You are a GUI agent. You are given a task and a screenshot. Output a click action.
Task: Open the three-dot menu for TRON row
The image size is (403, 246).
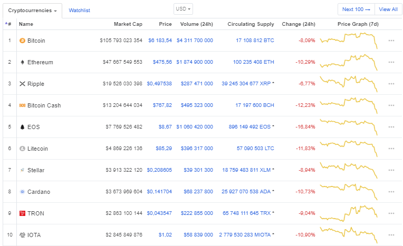tap(391, 213)
